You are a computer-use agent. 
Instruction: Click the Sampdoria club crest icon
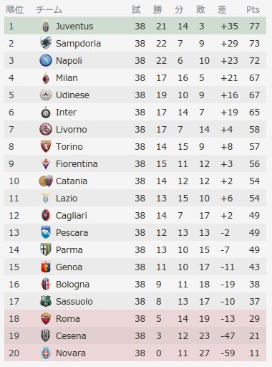coord(46,43)
